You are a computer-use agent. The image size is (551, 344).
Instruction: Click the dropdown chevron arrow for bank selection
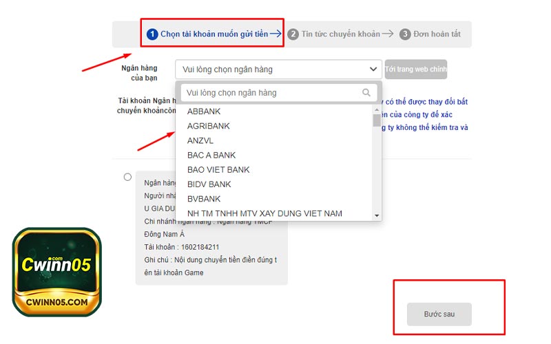pyautogui.click(x=373, y=69)
